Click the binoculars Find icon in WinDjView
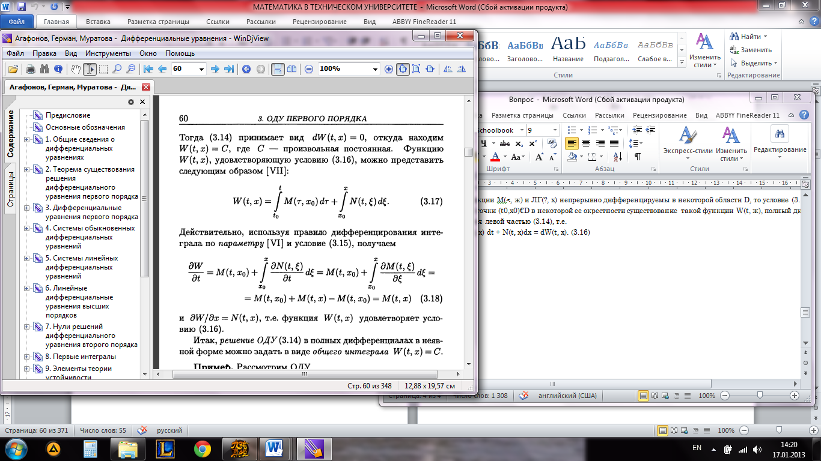This screenshot has width=821, height=461. pyautogui.click(x=44, y=69)
